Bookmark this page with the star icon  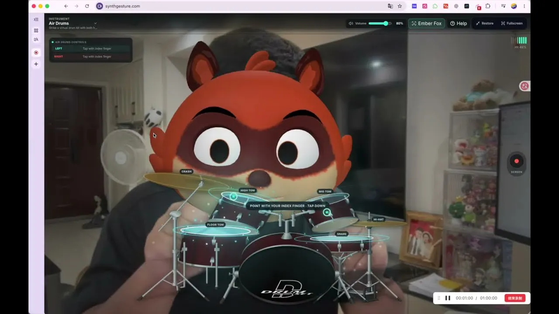pos(400,6)
